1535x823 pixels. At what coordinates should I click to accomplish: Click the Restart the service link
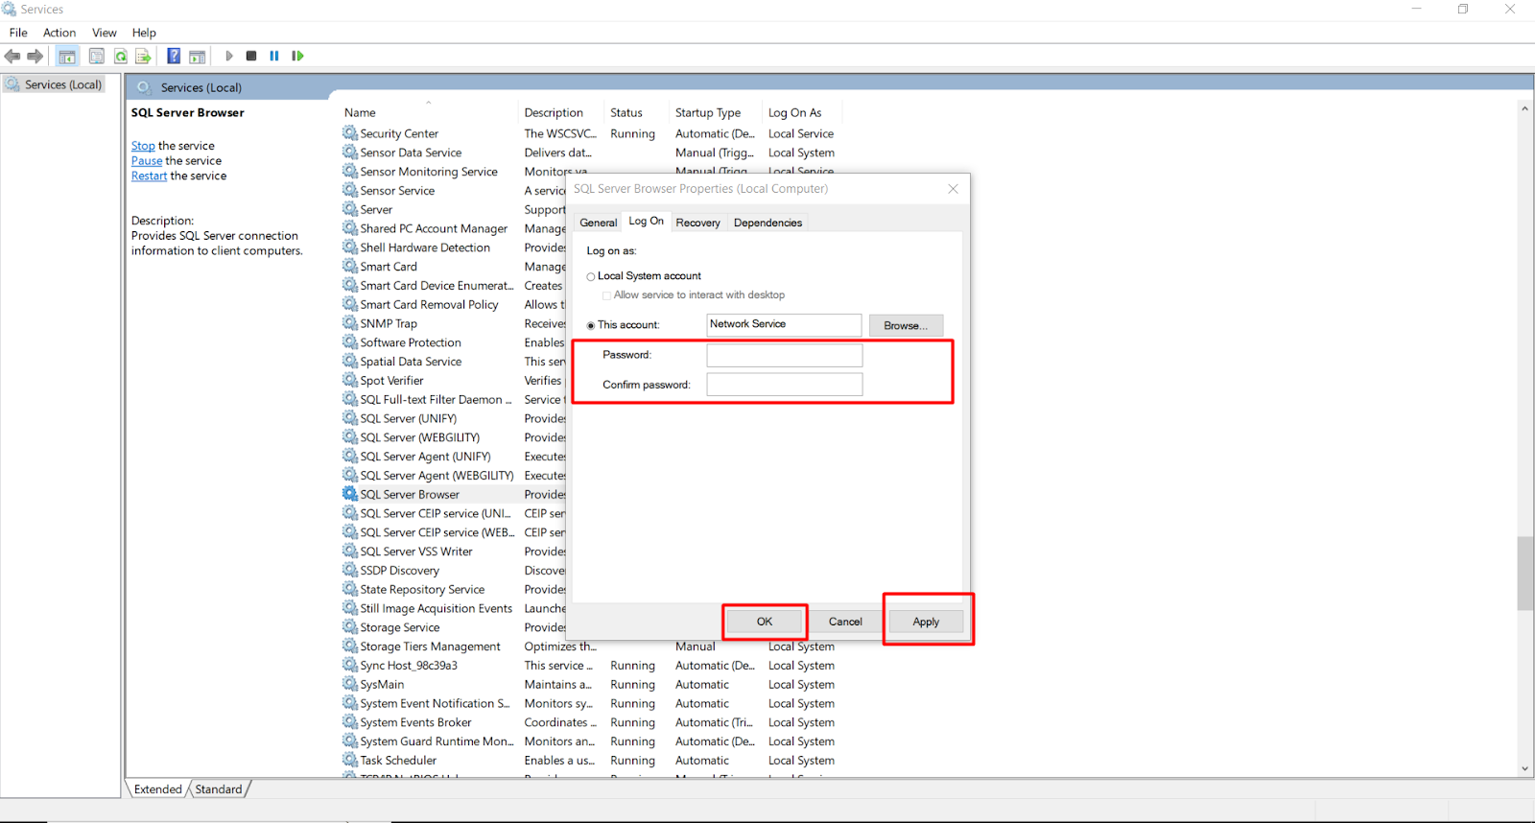coord(150,176)
